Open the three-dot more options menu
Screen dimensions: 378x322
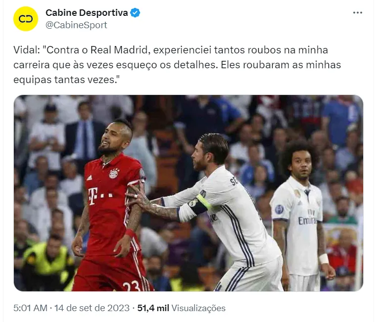358,13
